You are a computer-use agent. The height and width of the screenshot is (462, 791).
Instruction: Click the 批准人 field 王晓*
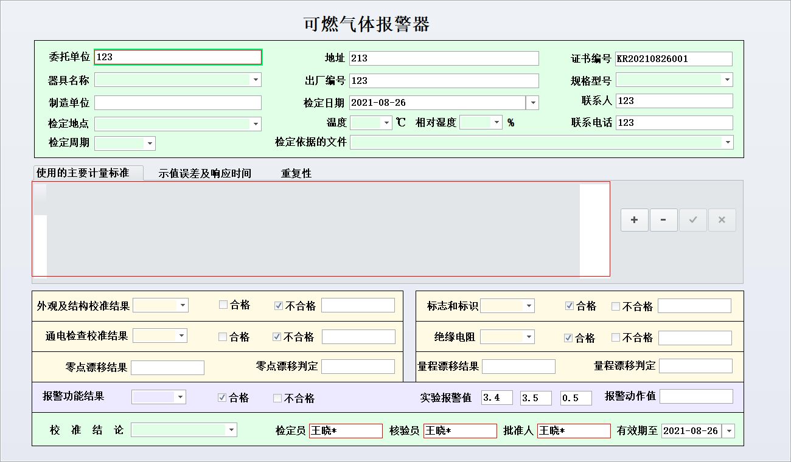pos(574,431)
